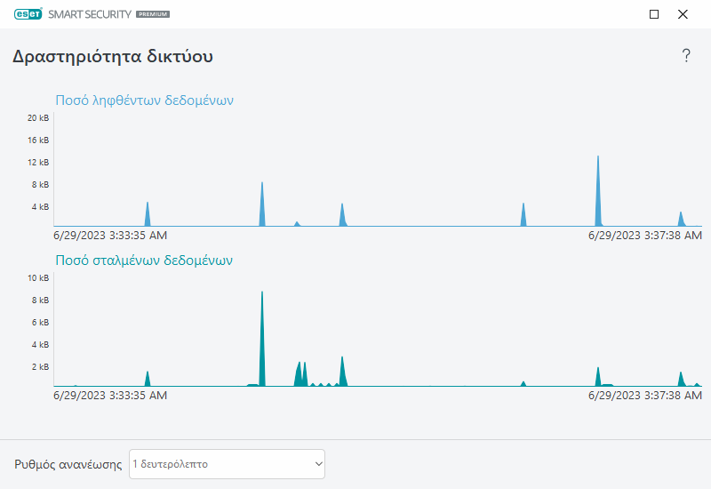The width and height of the screenshot is (711, 489).
Task: Click the 3:33:35 AM timestamp under sent chart
Action: pos(110,396)
